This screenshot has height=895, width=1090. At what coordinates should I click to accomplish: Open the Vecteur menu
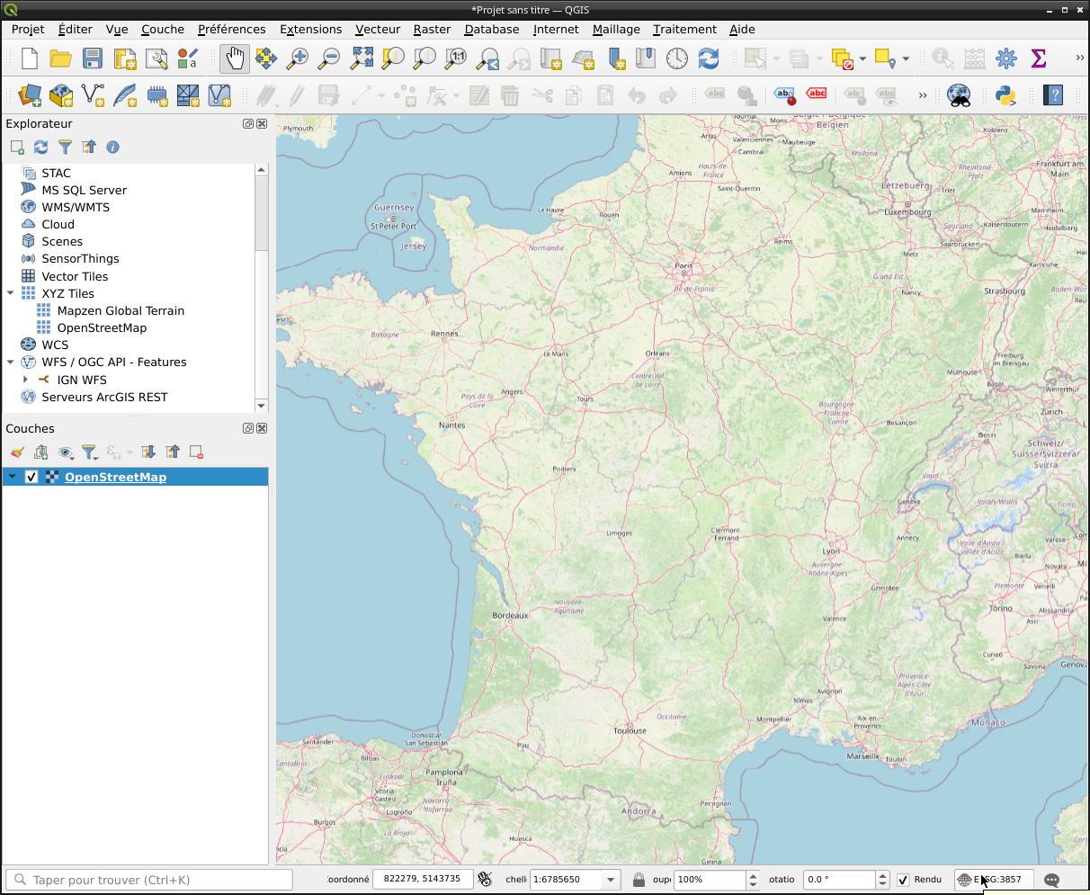[x=377, y=29]
